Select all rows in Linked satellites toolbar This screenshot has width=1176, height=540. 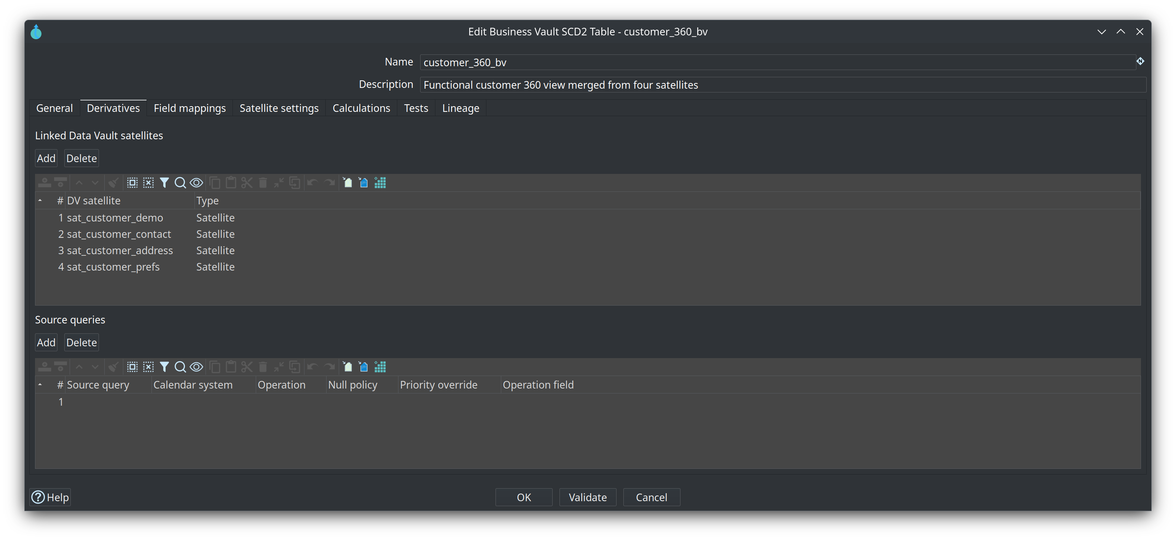coord(132,183)
